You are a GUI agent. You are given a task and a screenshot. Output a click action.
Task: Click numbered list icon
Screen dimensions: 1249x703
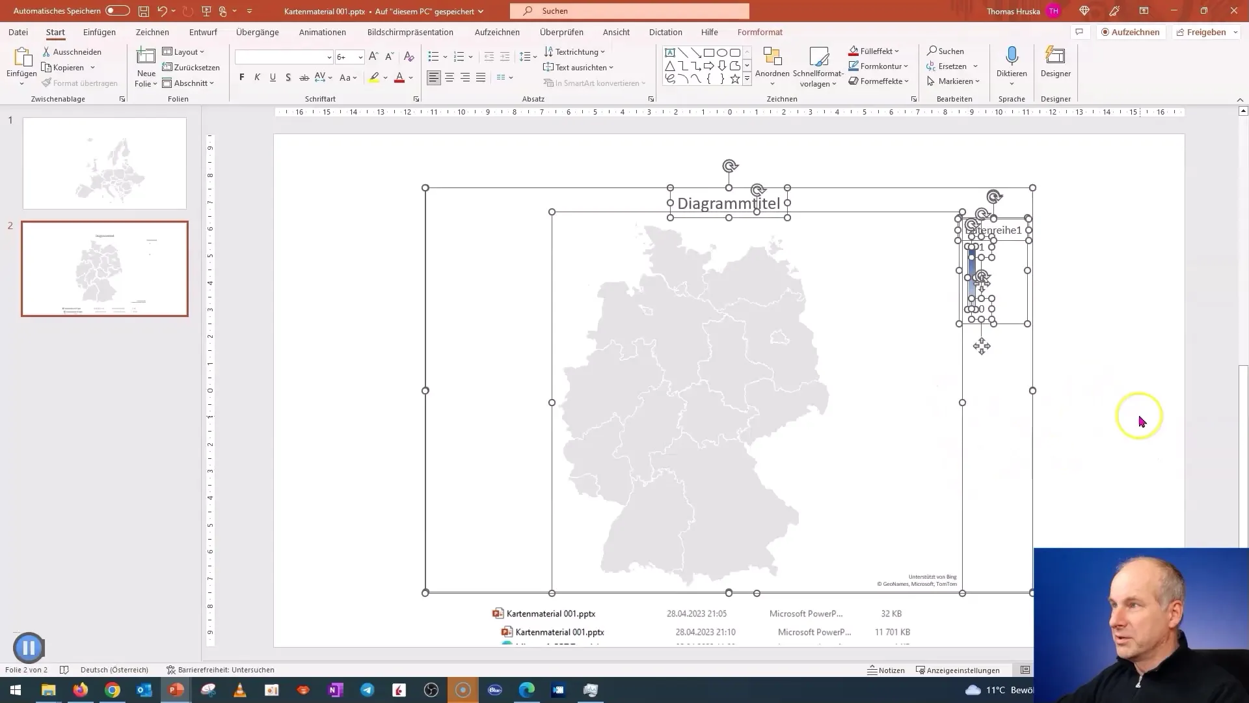coord(459,57)
